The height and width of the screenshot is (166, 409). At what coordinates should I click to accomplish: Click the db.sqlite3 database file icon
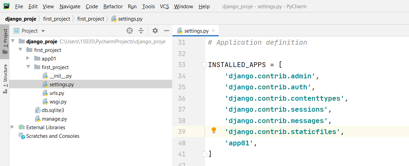[38, 110]
